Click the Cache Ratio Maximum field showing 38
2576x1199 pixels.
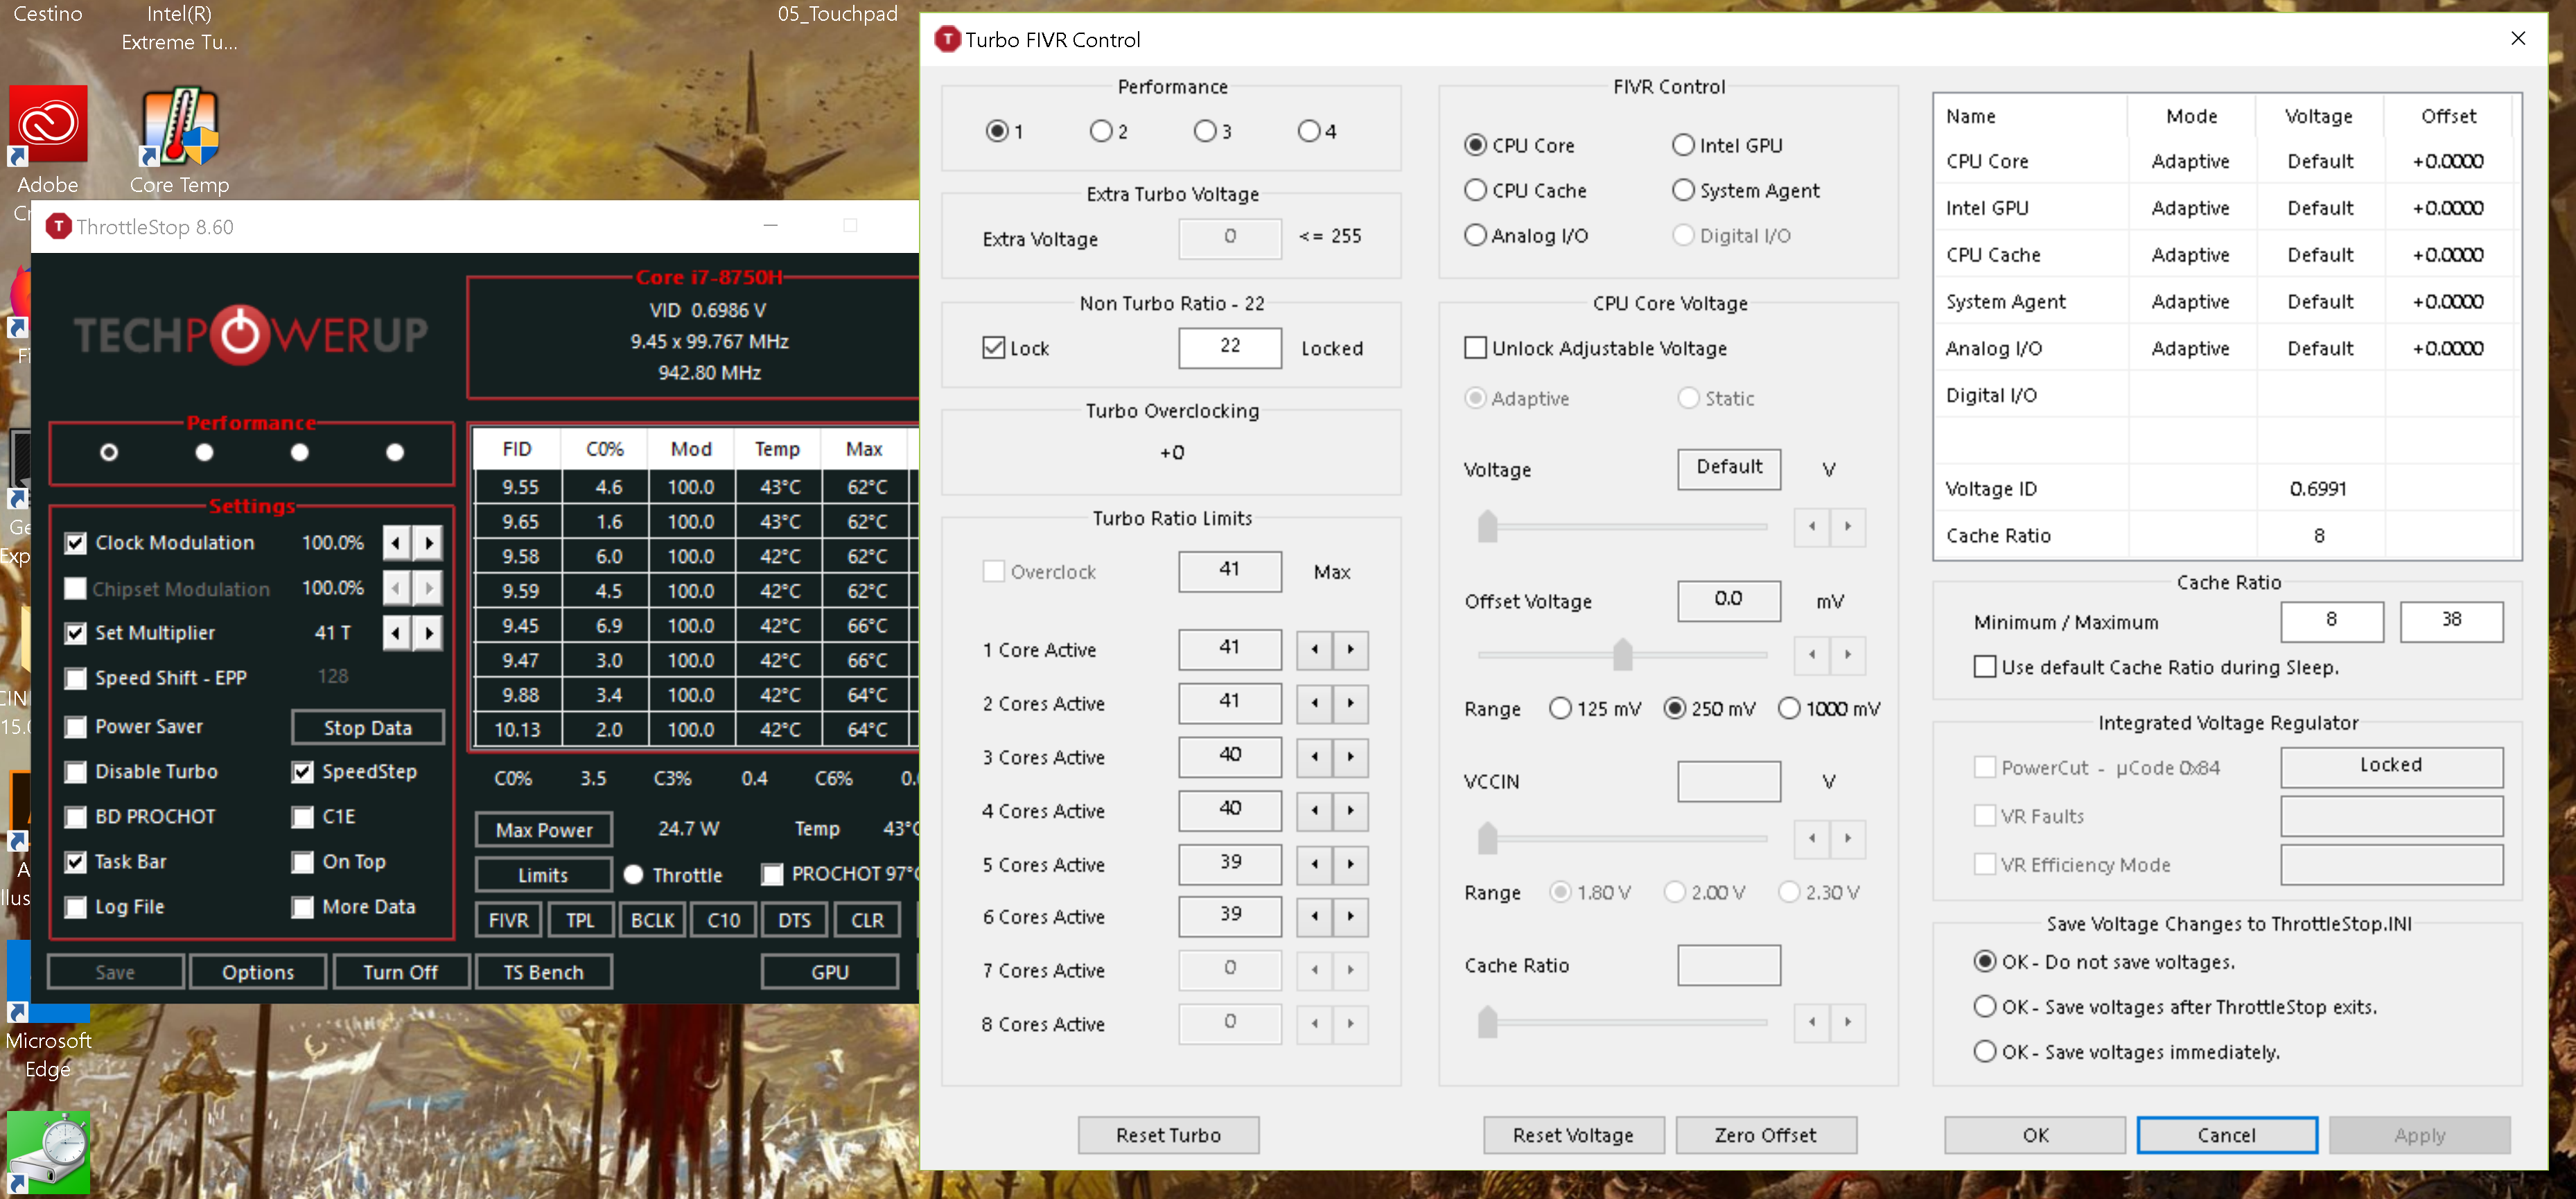click(x=2451, y=621)
